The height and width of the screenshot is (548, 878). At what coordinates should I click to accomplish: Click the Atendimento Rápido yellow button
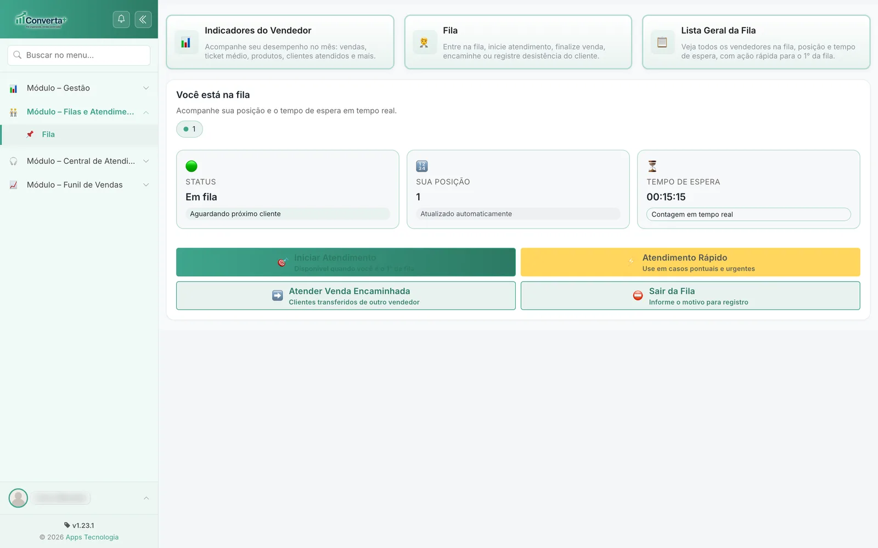(x=690, y=262)
